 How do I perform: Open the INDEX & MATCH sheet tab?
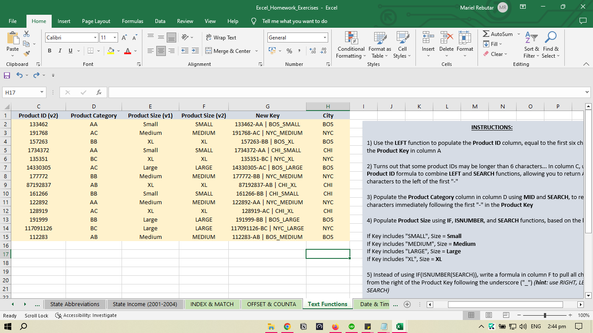(212, 304)
